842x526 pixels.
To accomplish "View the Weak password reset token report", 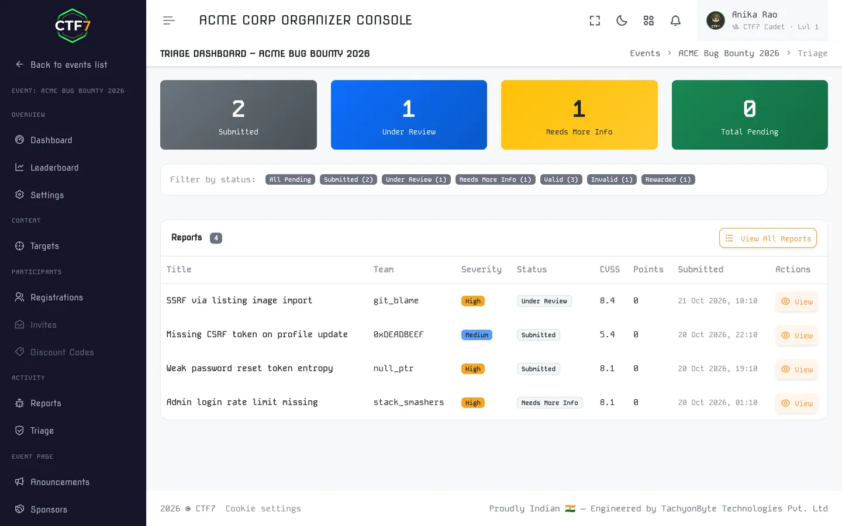I will click(x=797, y=369).
